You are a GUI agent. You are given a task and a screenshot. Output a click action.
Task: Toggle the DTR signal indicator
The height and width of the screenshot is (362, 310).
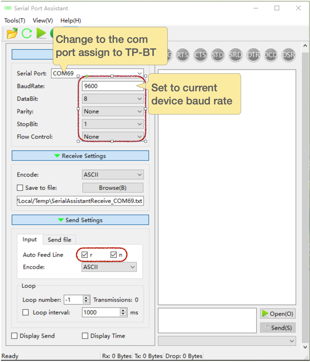(x=253, y=55)
